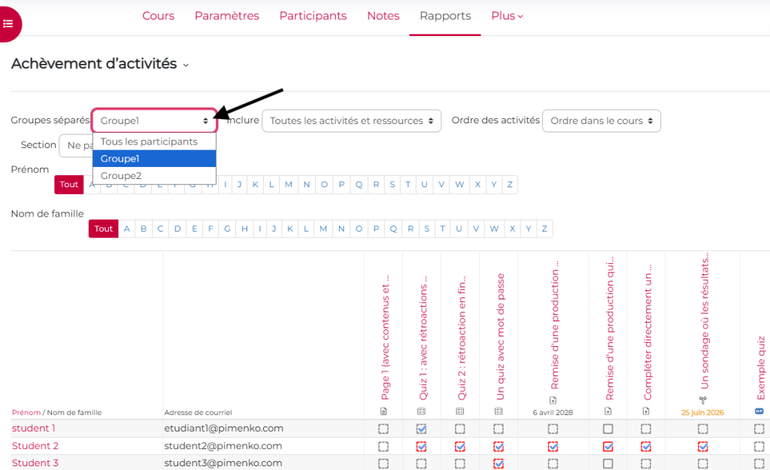770x470 pixels.
Task: Switch to the Participants tab
Action: point(313,16)
